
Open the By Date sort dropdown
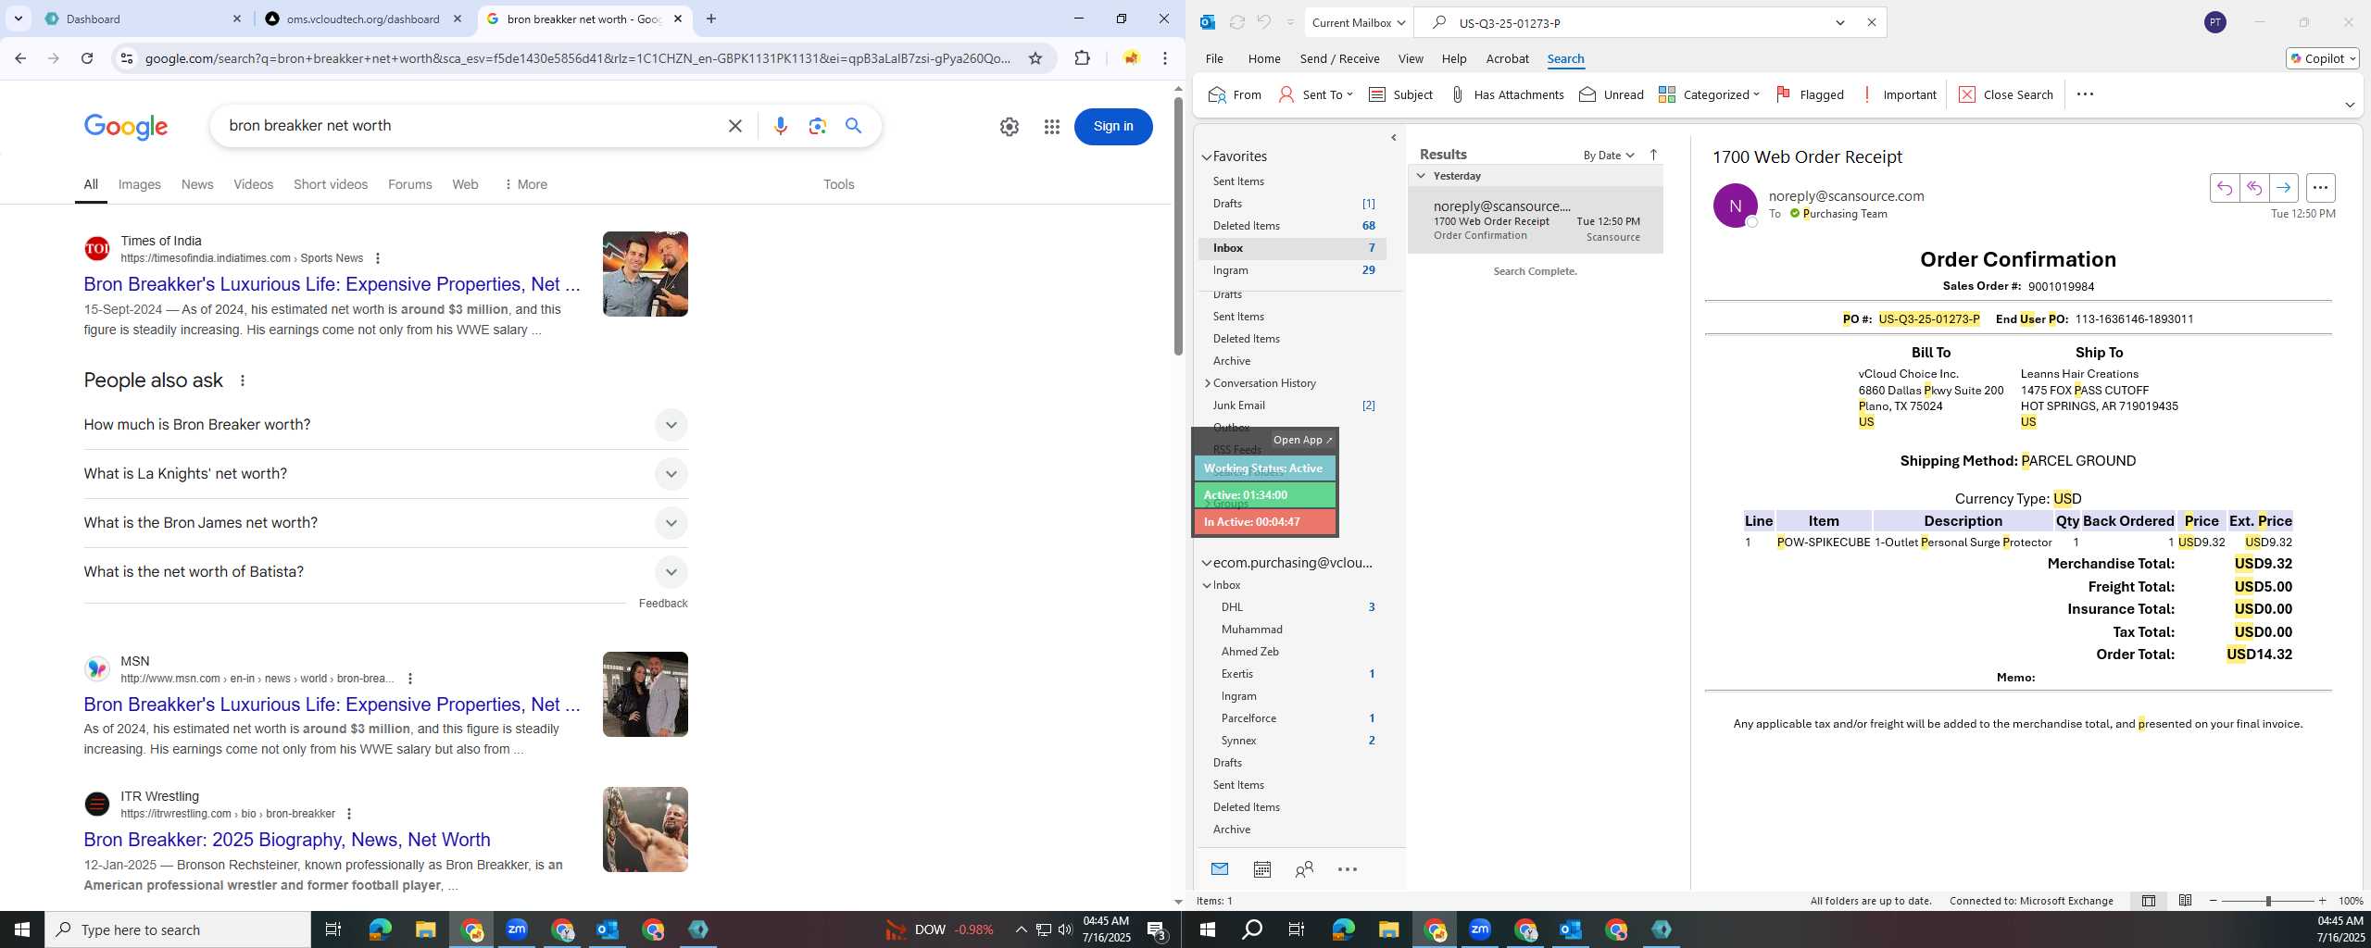click(x=1609, y=155)
